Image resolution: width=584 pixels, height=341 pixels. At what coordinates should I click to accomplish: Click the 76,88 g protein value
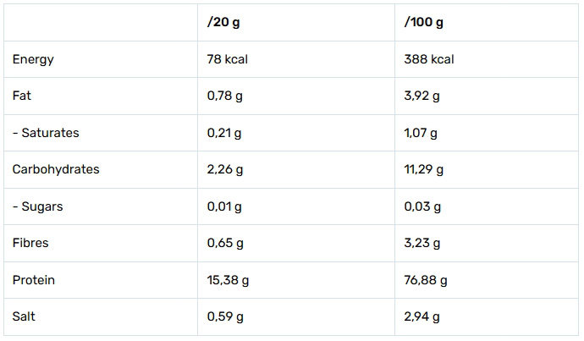tap(427, 280)
